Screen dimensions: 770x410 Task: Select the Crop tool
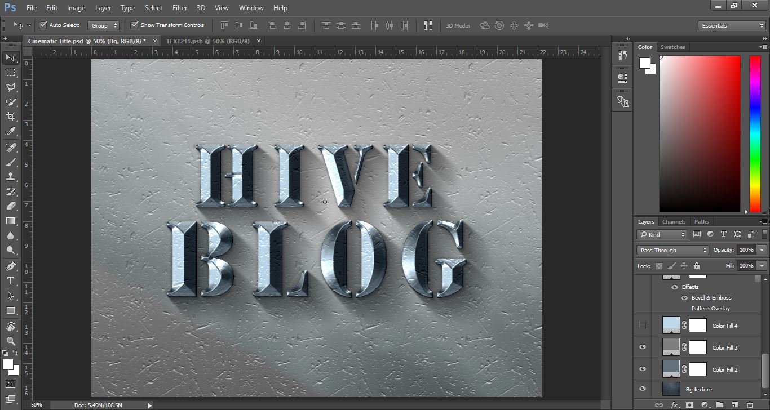coord(11,117)
